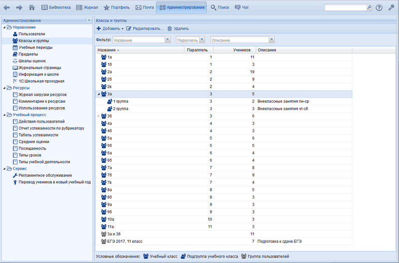Click the Параллель filter input field
Image resolution: width=399 pixels, height=263 pixels.
[188, 39]
